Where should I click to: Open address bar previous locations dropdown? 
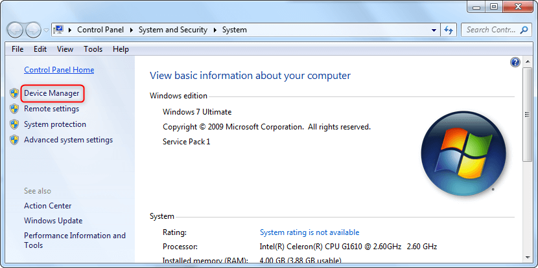[x=434, y=30]
